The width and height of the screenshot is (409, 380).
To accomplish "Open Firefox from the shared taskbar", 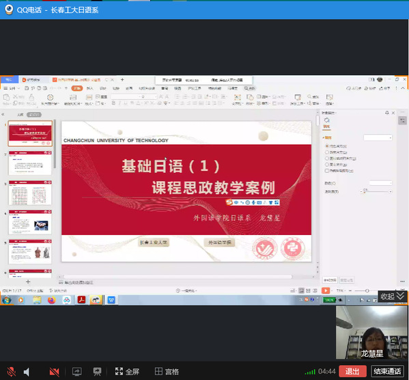I will tap(52, 300).
